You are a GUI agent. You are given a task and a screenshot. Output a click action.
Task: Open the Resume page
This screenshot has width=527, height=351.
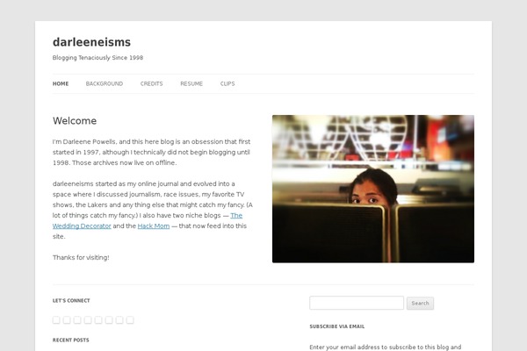click(191, 83)
